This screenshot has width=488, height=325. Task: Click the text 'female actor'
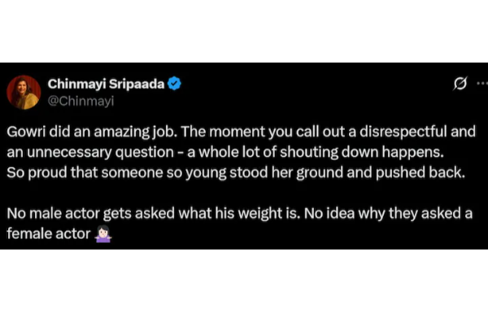[x=48, y=233]
